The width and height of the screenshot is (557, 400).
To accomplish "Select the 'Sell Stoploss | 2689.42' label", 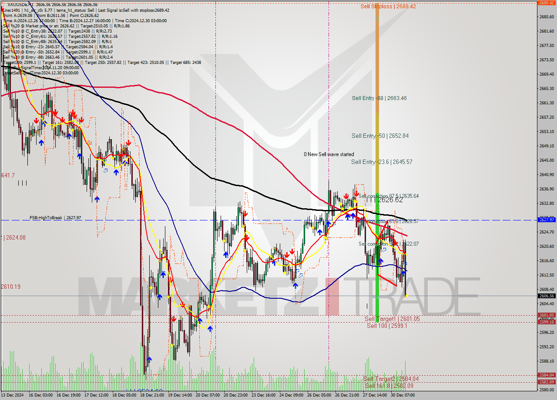I will click(388, 7).
